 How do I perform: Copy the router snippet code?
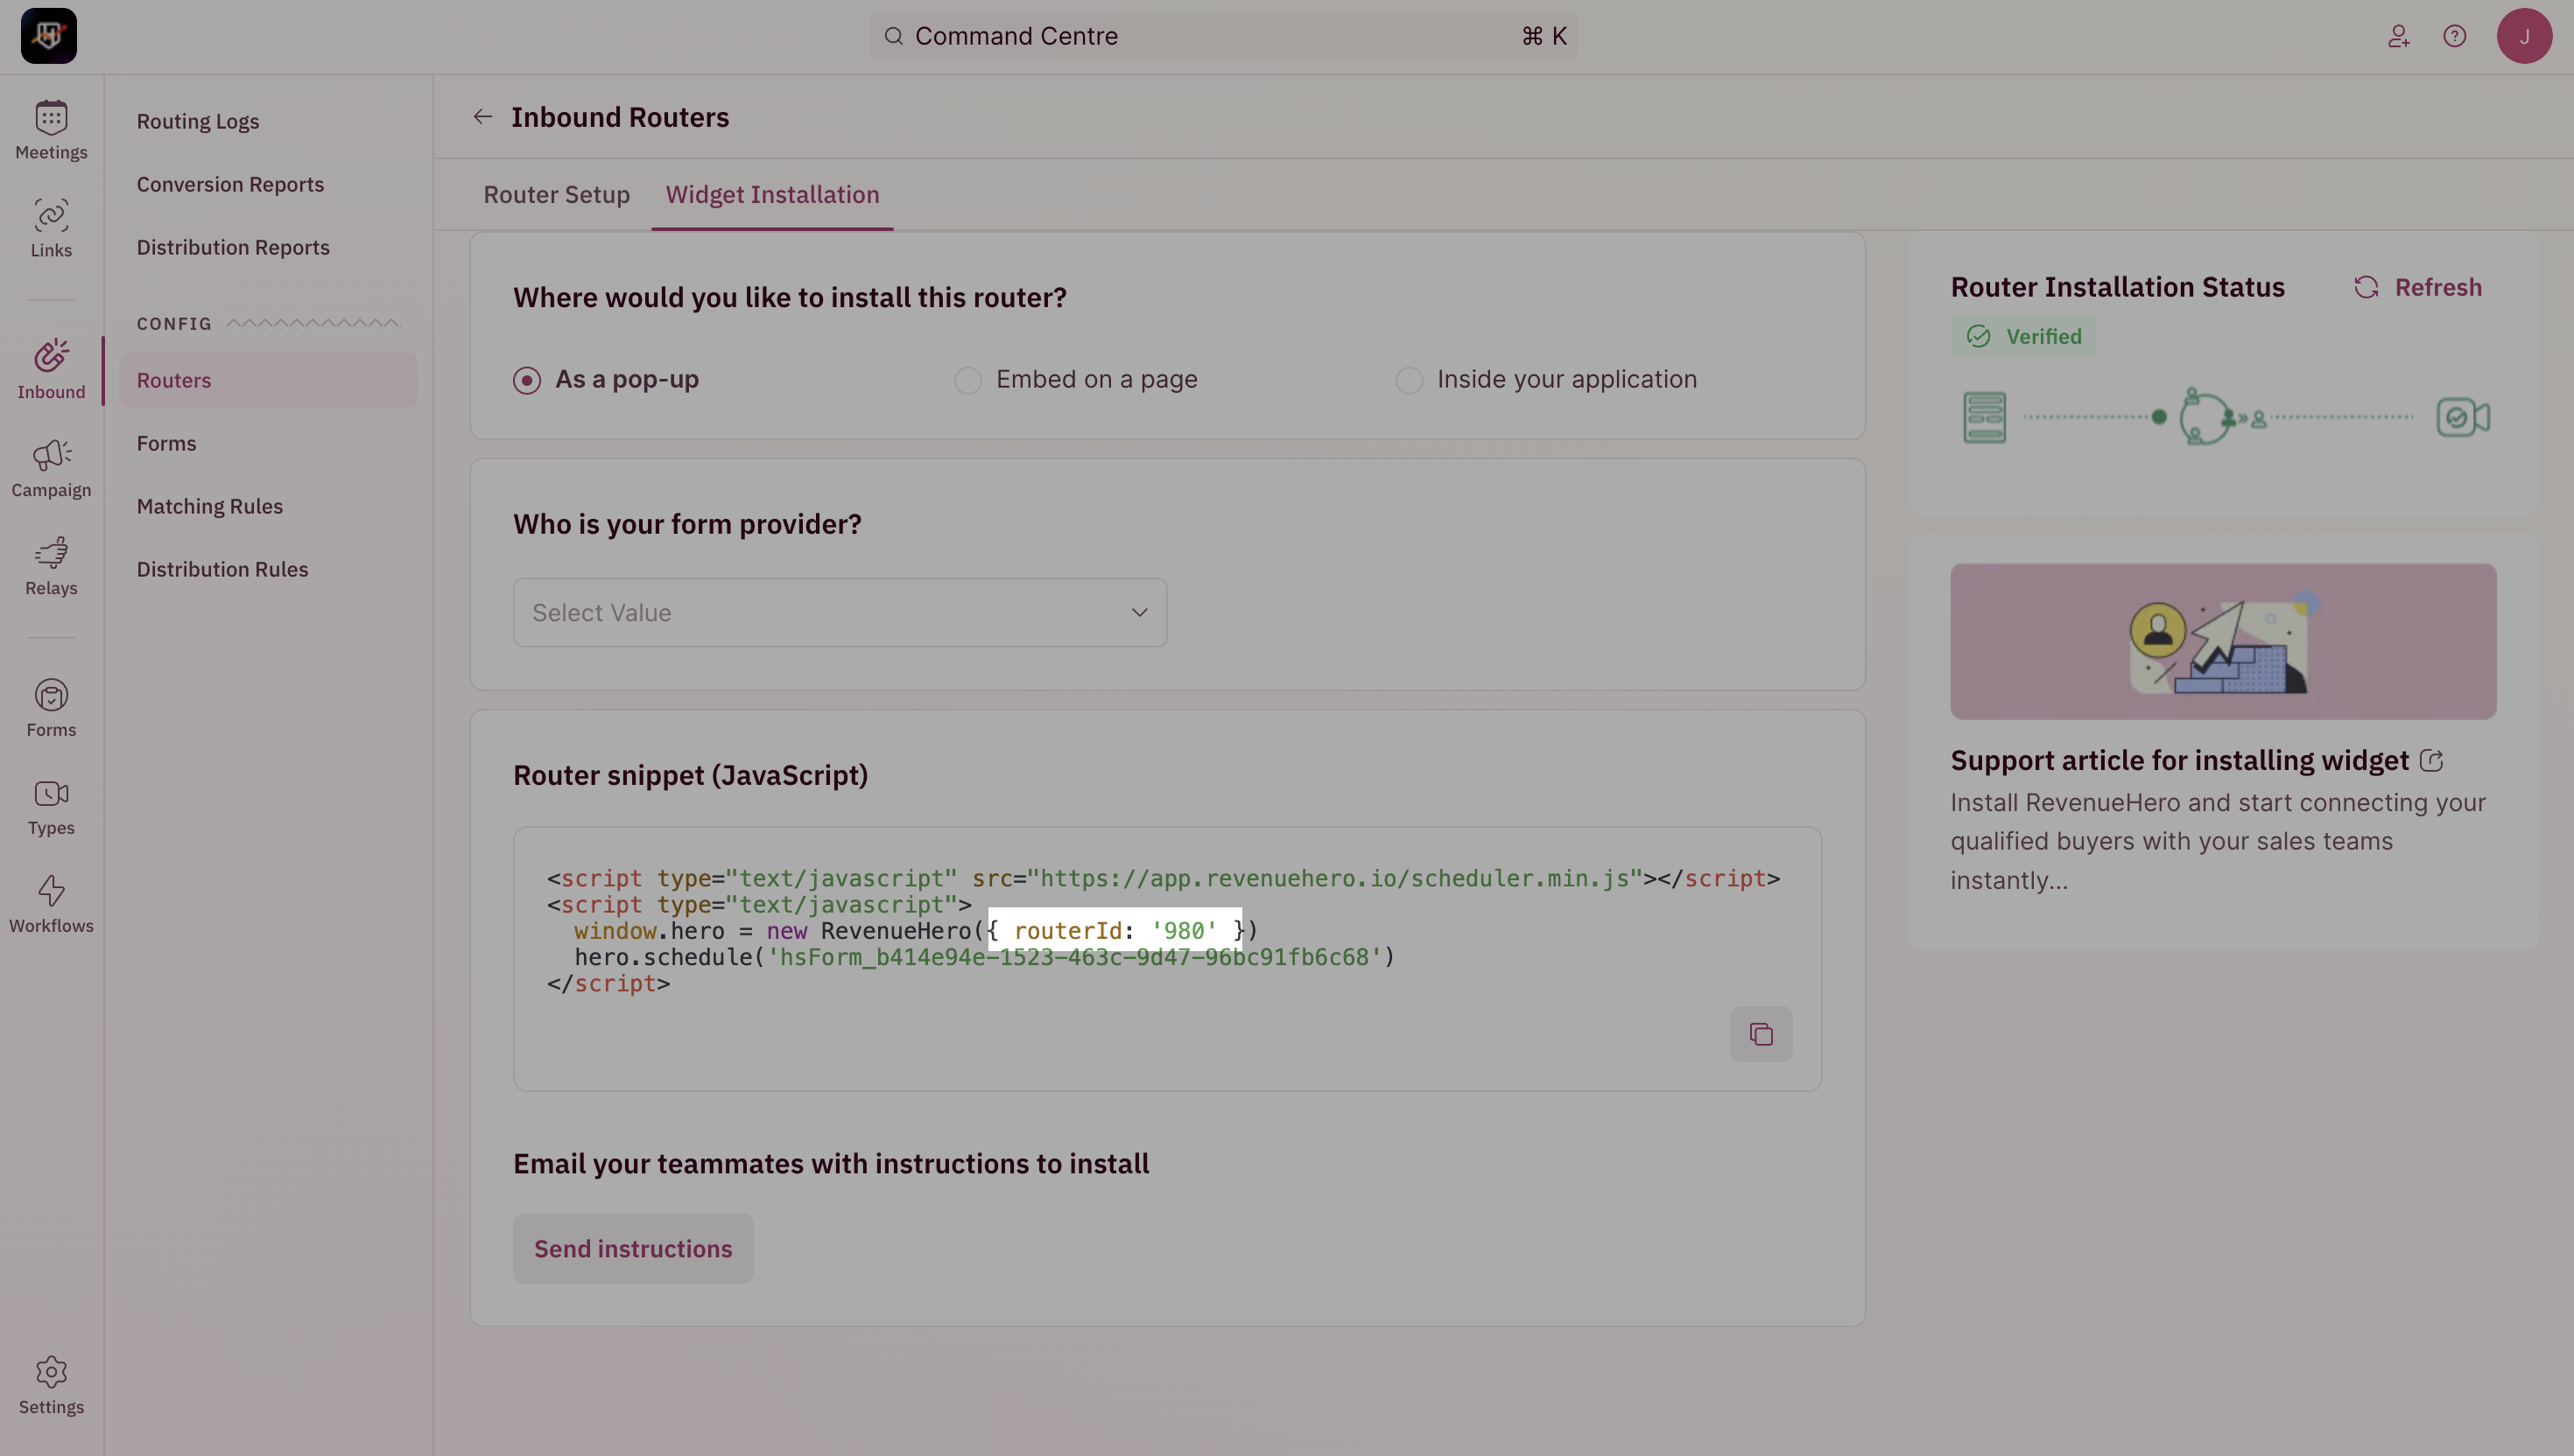point(1761,1033)
